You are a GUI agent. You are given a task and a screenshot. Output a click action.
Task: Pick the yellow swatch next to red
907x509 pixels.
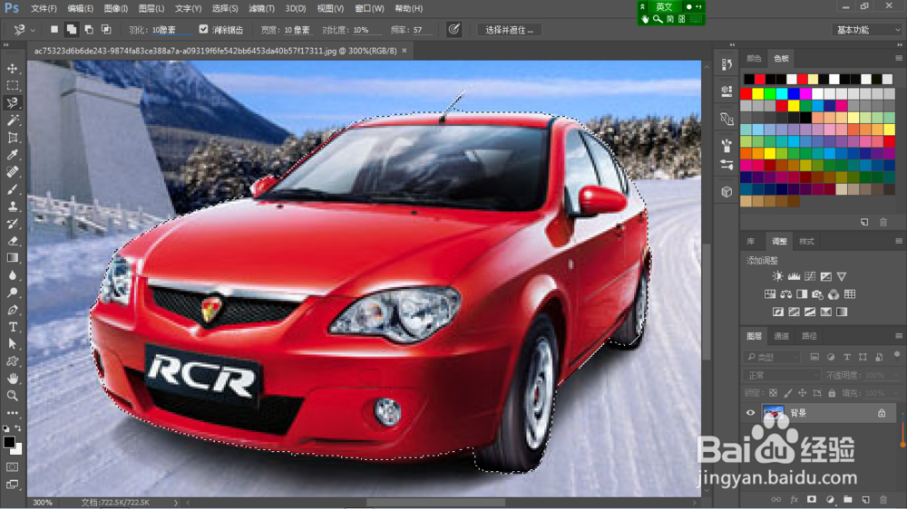click(x=757, y=93)
